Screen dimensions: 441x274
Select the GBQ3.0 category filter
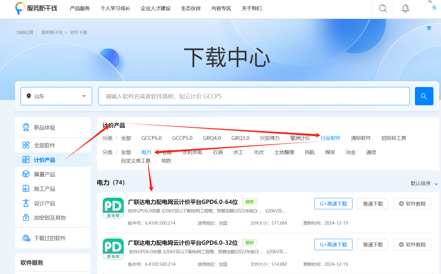tap(240, 138)
